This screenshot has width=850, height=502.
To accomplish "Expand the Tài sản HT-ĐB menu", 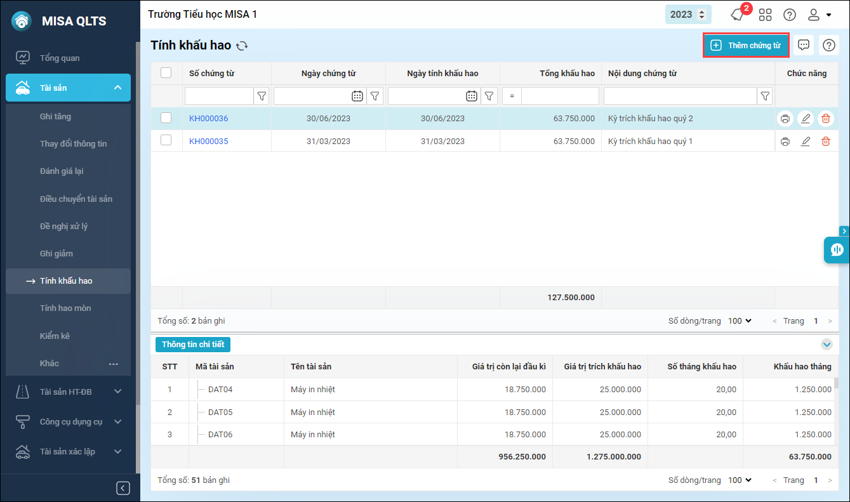I will [x=118, y=392].
